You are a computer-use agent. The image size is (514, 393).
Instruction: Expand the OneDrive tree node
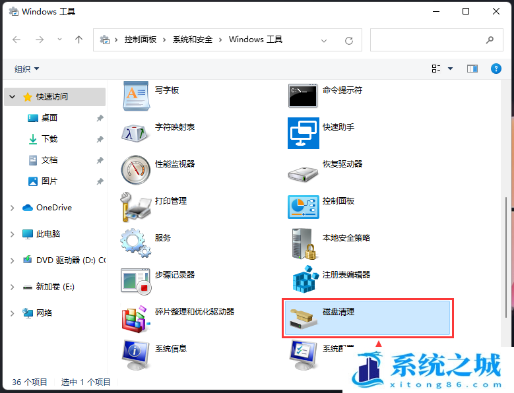pos(12,208)
